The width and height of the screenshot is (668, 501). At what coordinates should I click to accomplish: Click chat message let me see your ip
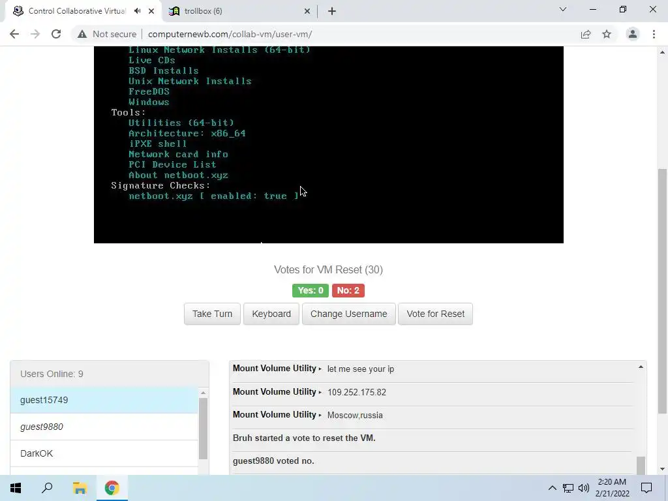pos(360,369)
